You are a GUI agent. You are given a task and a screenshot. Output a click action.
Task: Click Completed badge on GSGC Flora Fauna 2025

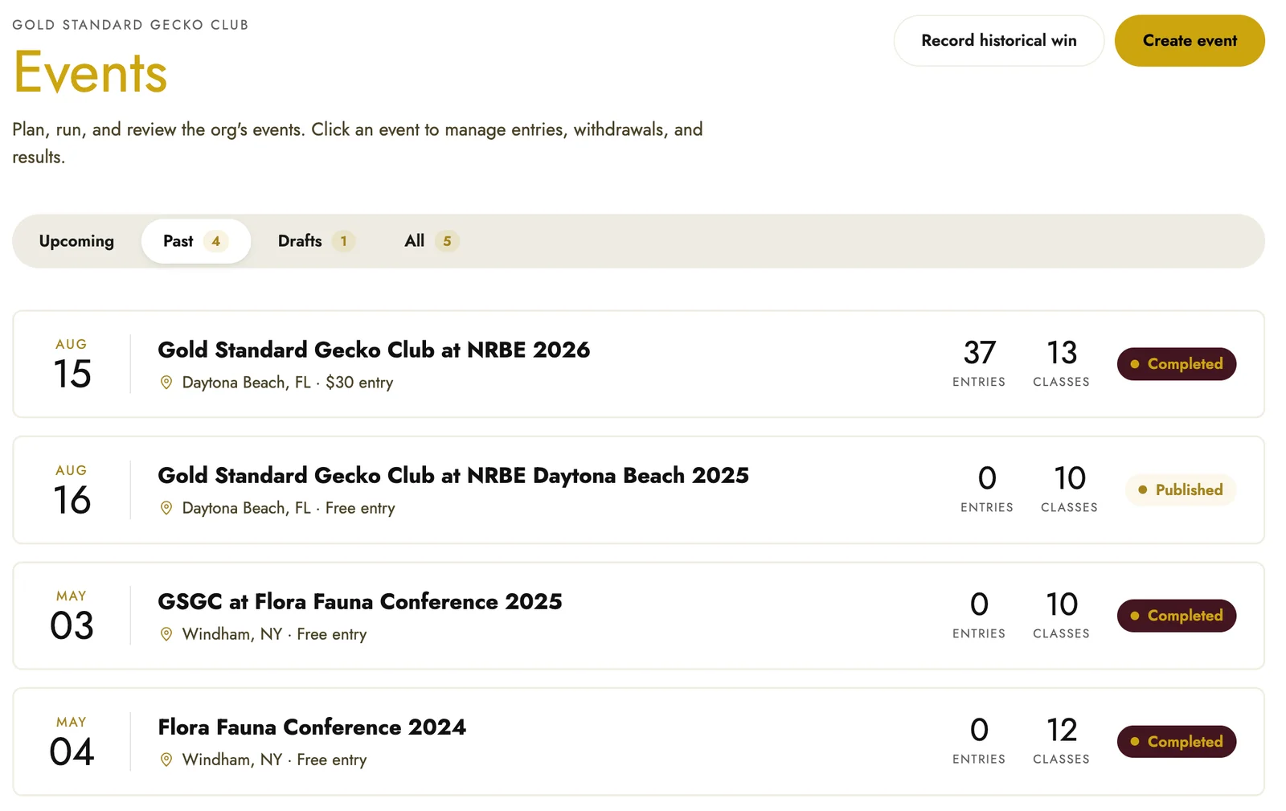[1177, 616]
